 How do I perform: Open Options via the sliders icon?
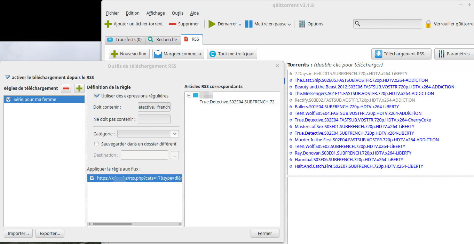tap(302, 24)
